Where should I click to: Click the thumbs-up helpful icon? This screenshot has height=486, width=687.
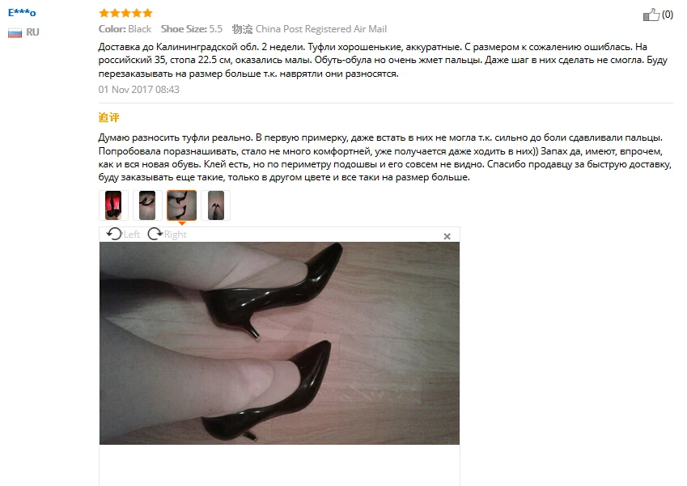(x=651, y=15)
